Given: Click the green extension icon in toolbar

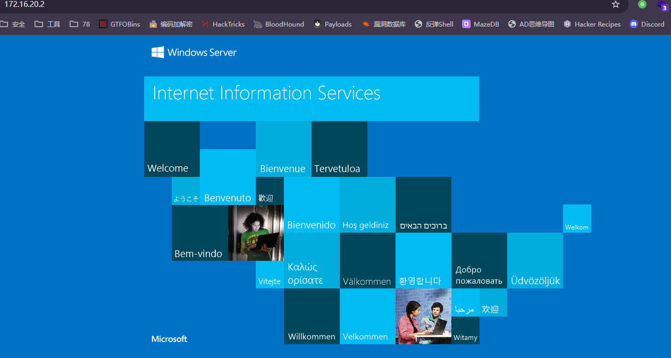Looking at the screenshot, I should [642, 4].
